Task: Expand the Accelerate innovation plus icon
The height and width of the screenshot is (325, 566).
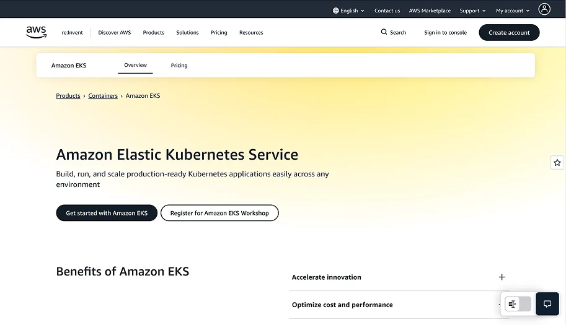Action: tap(502, 277)
